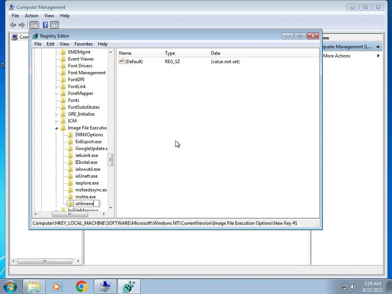
Task: Click Show/Hide Action Pane toolbar icon
Action: tap(54, 25)
